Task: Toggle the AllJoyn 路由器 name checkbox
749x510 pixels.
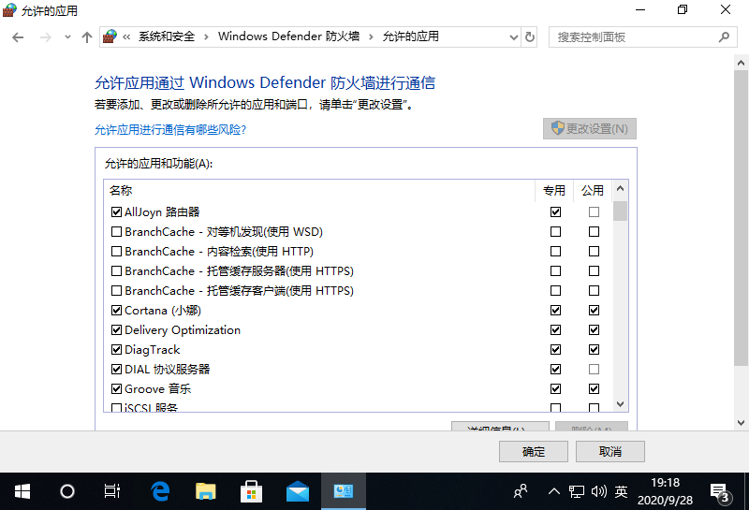Action: point(117,212)
